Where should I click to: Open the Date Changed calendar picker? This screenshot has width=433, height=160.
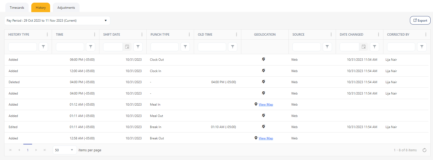364,47
